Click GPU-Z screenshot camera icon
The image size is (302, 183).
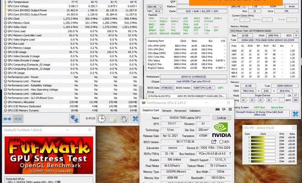[x=217, y=109]
